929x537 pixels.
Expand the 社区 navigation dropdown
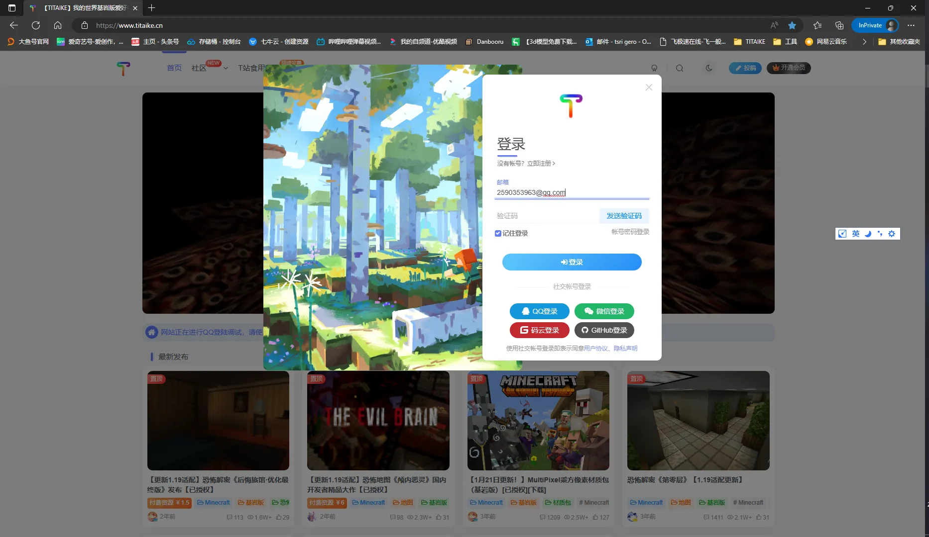coord(226,68)
